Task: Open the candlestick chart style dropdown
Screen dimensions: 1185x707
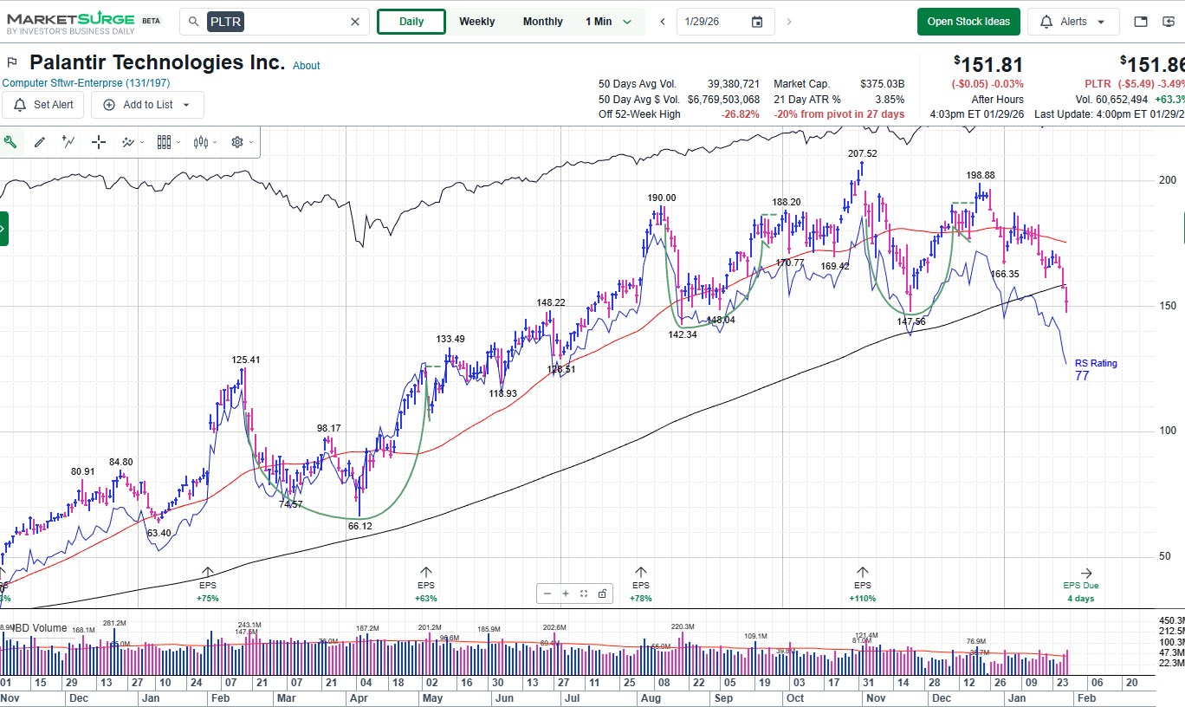Action: click(x=206, y=142)
